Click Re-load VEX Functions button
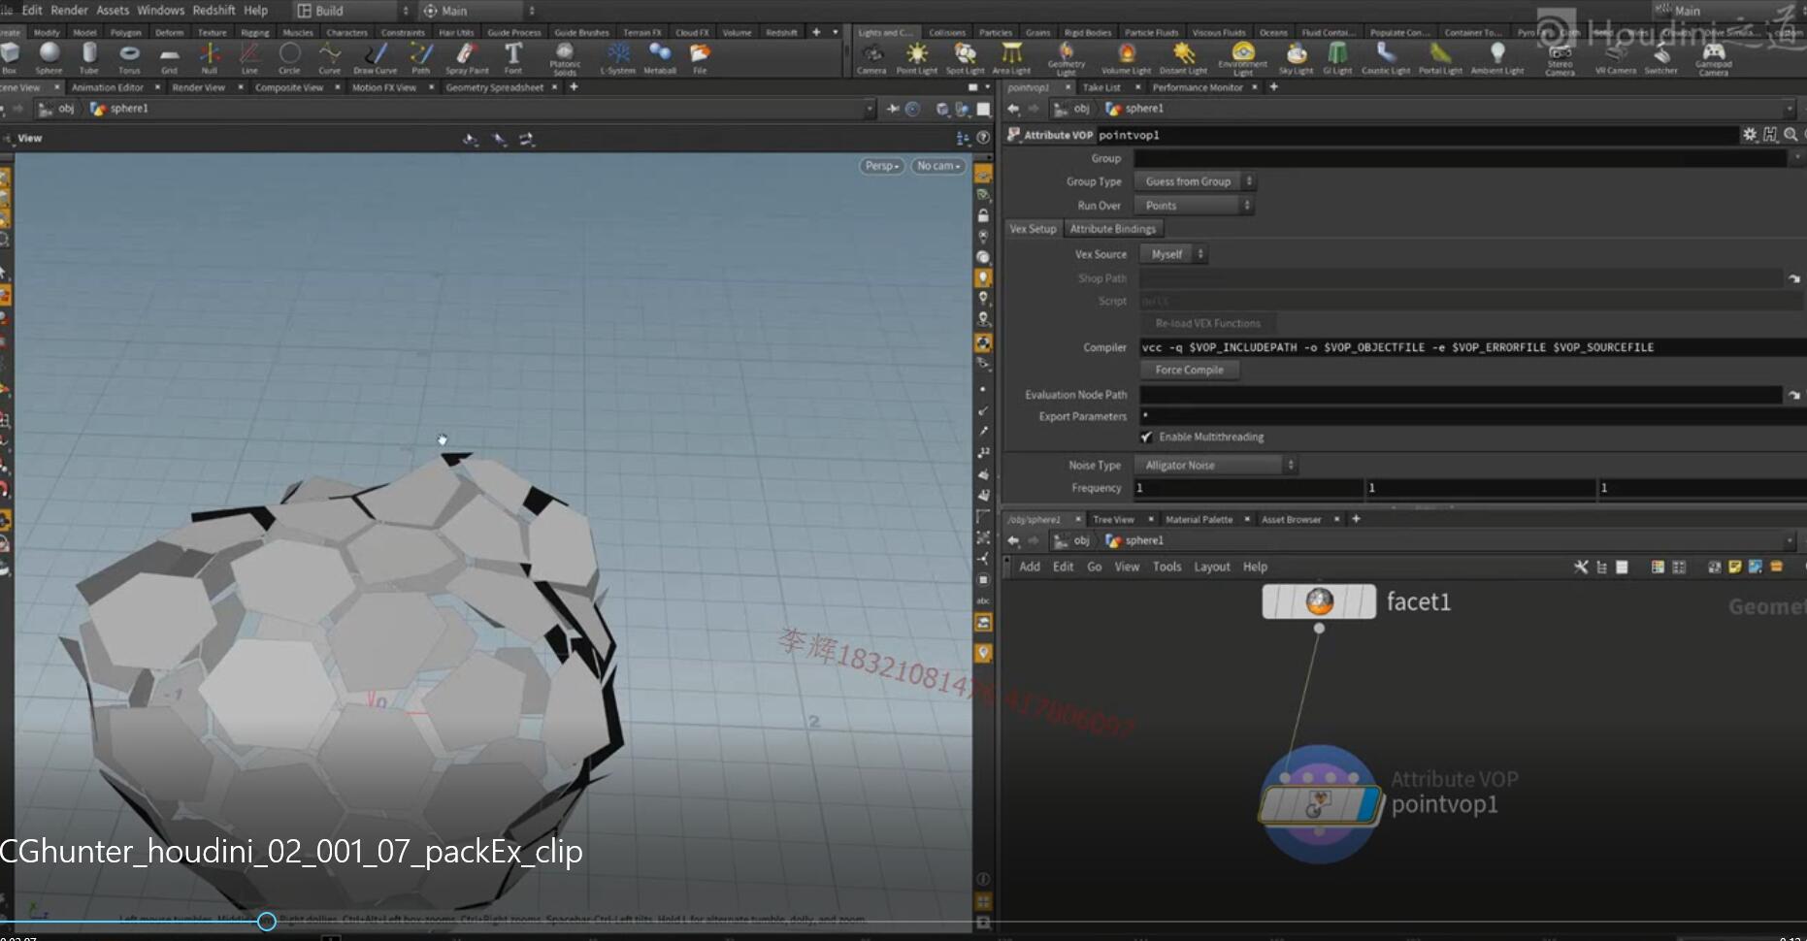1807x941 pixels. pos(1207,323)
